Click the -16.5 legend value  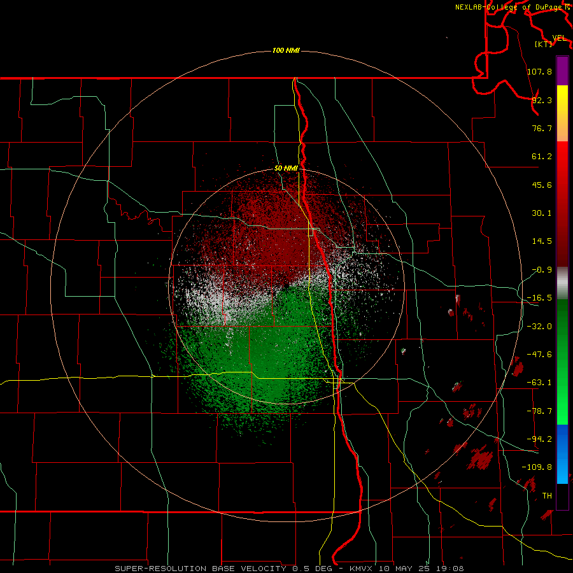539,298
